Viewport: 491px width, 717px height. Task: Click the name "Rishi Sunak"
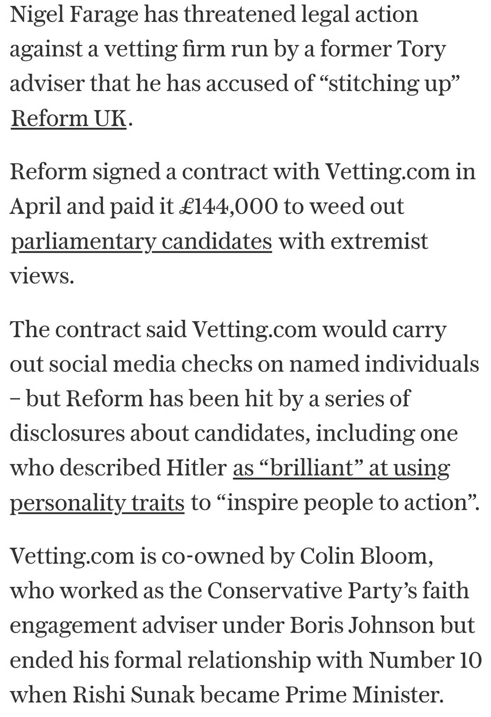point(134,695)
